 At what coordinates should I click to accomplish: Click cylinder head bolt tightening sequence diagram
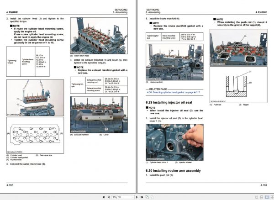35,135
